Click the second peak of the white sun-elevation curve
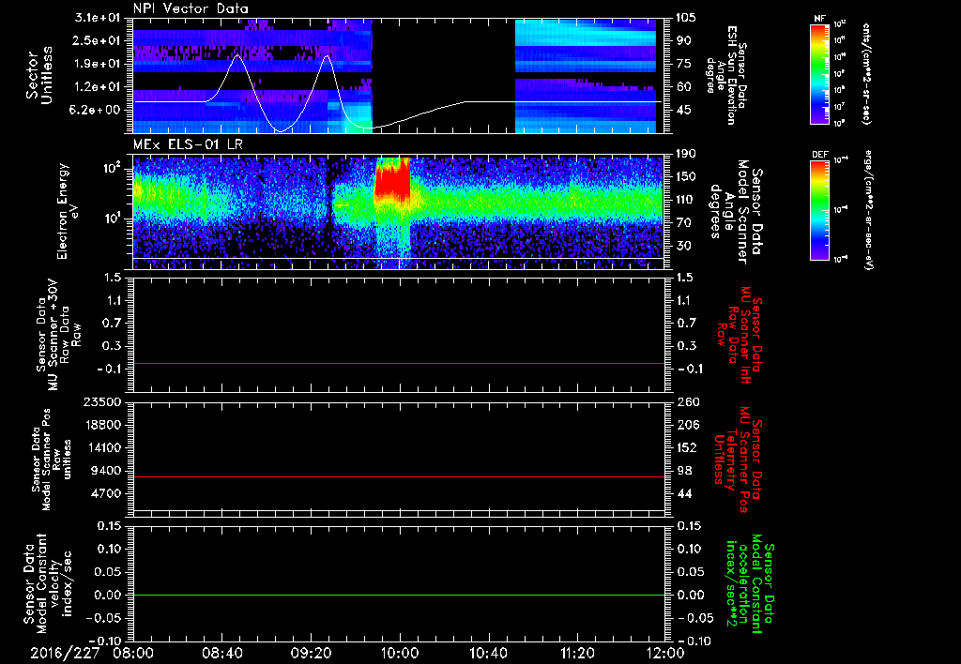 pos(328,55)
